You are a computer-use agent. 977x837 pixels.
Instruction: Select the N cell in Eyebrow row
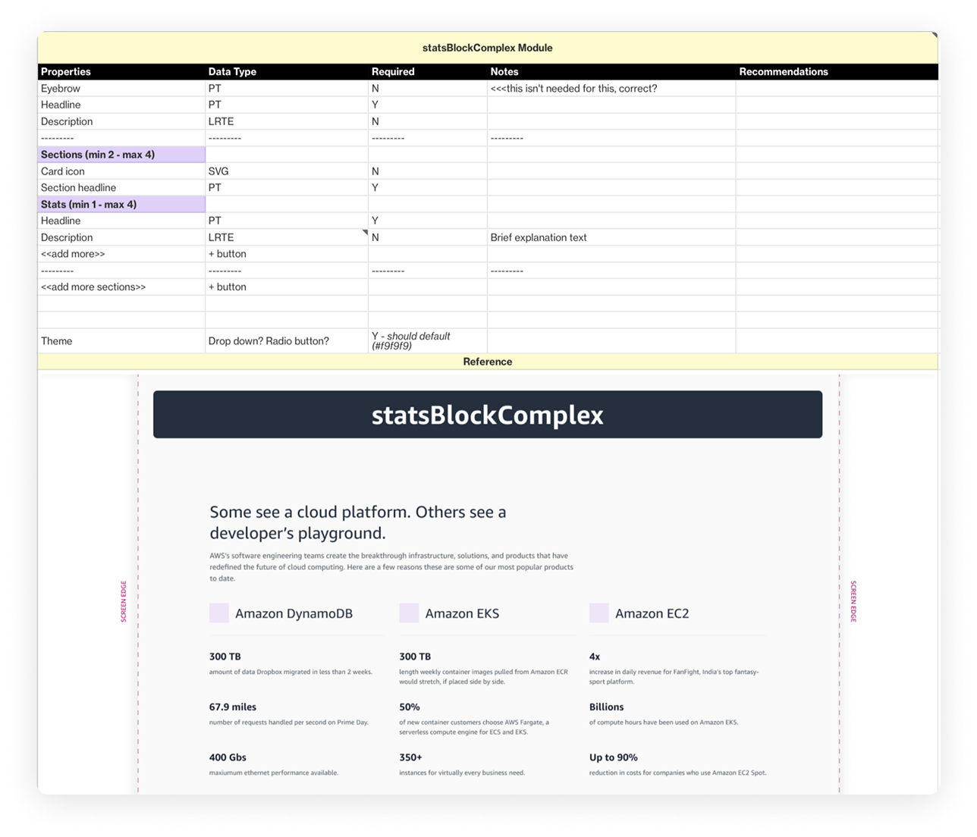(x=428, y=89)
